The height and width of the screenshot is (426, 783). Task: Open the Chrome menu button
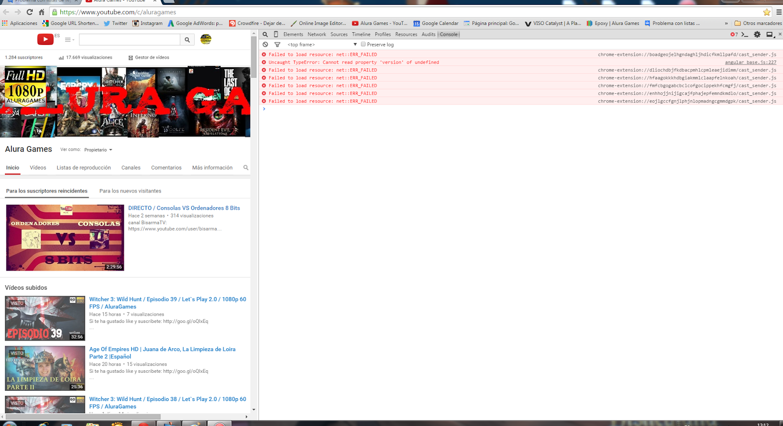pyautogui.click(x=779, y=12)
